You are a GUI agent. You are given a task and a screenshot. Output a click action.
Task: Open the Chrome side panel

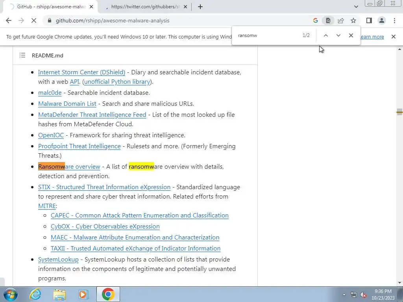369,20
